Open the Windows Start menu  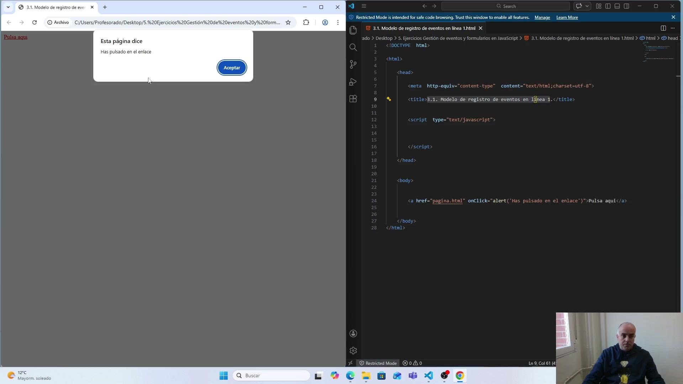pyautogui.click(x=223, y=375)
